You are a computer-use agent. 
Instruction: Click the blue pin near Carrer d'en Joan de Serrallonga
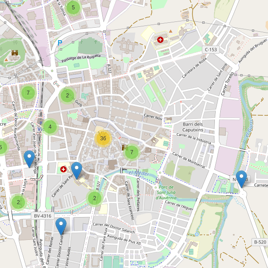tap(29, 159)
